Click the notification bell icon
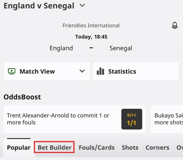The height and width of the screenshot is (160, 183). 175,25
